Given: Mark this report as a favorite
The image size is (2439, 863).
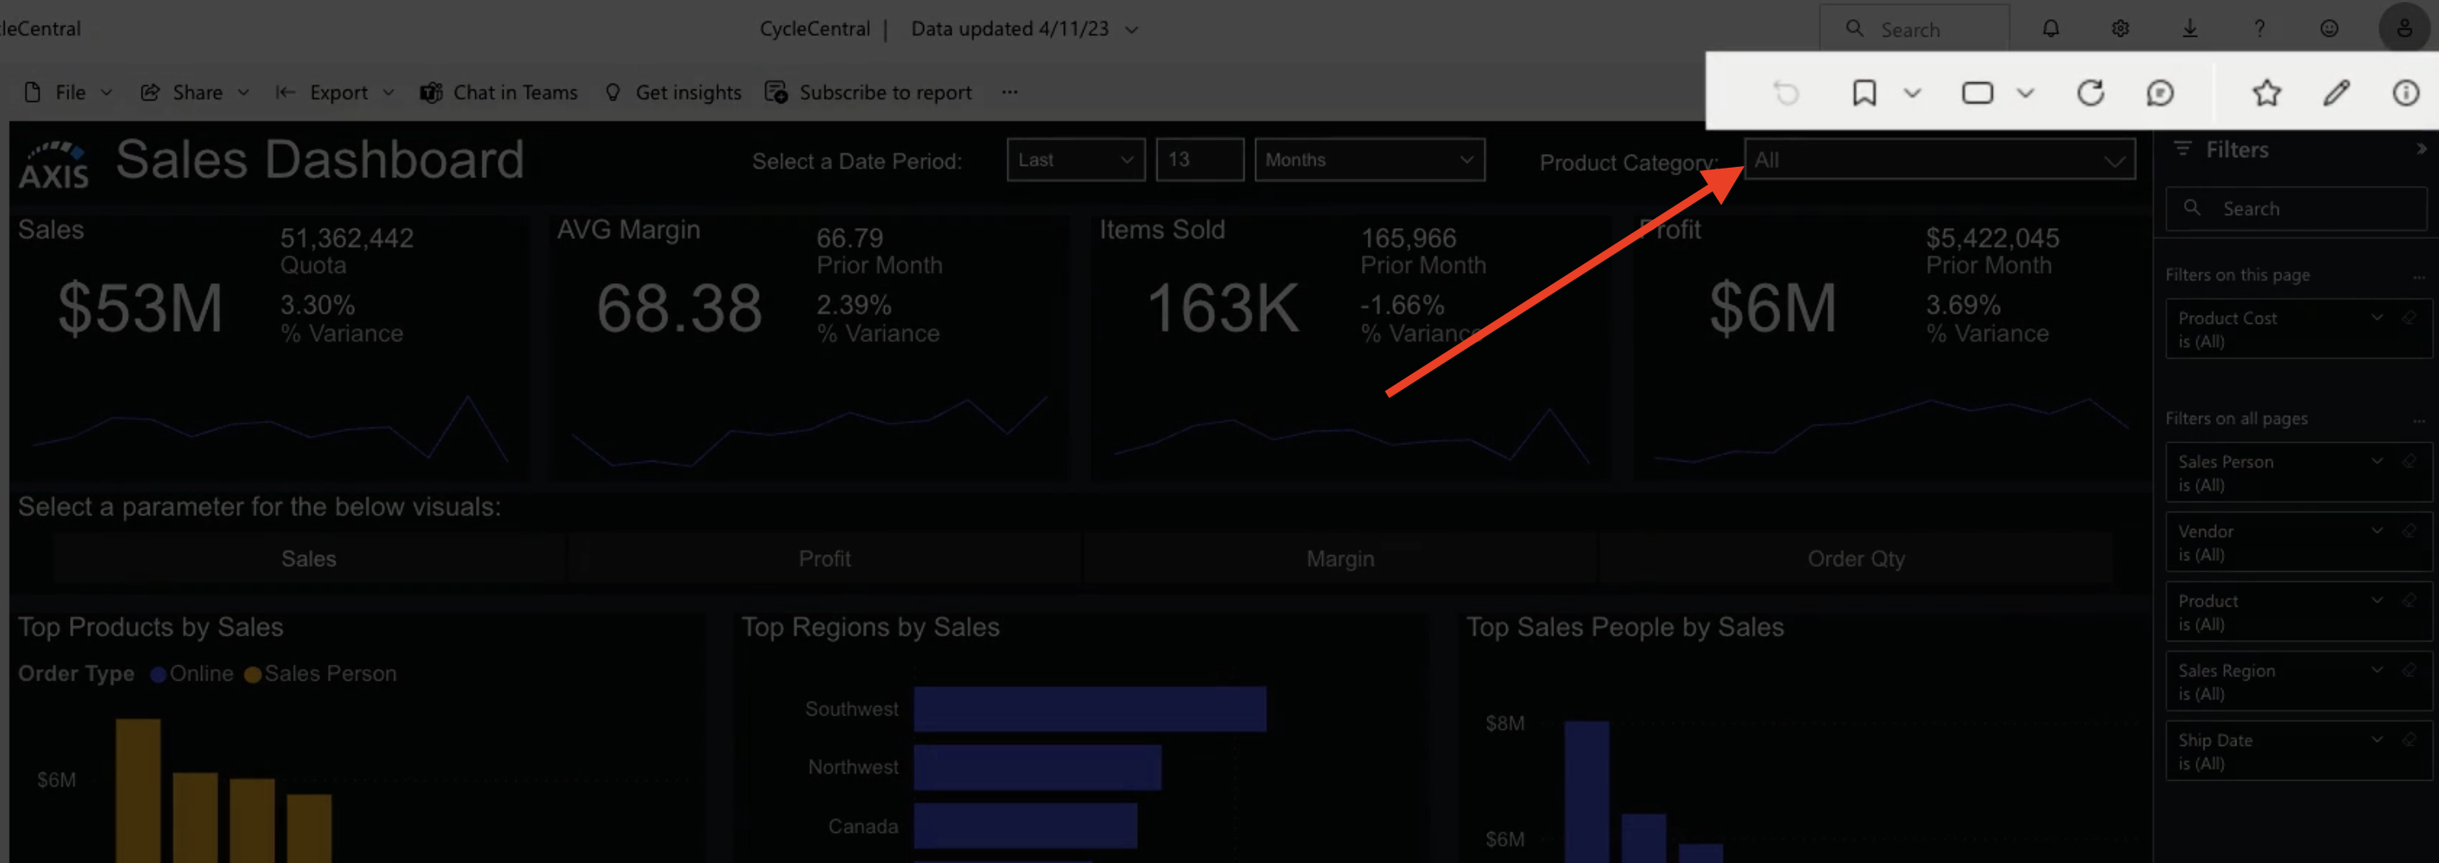Looking at the screenshot, I should click(2266, 92).
